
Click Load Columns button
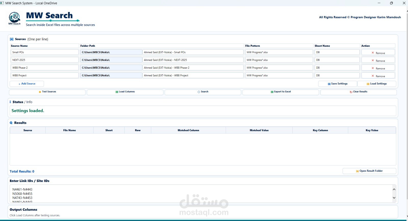pos(125,92)
